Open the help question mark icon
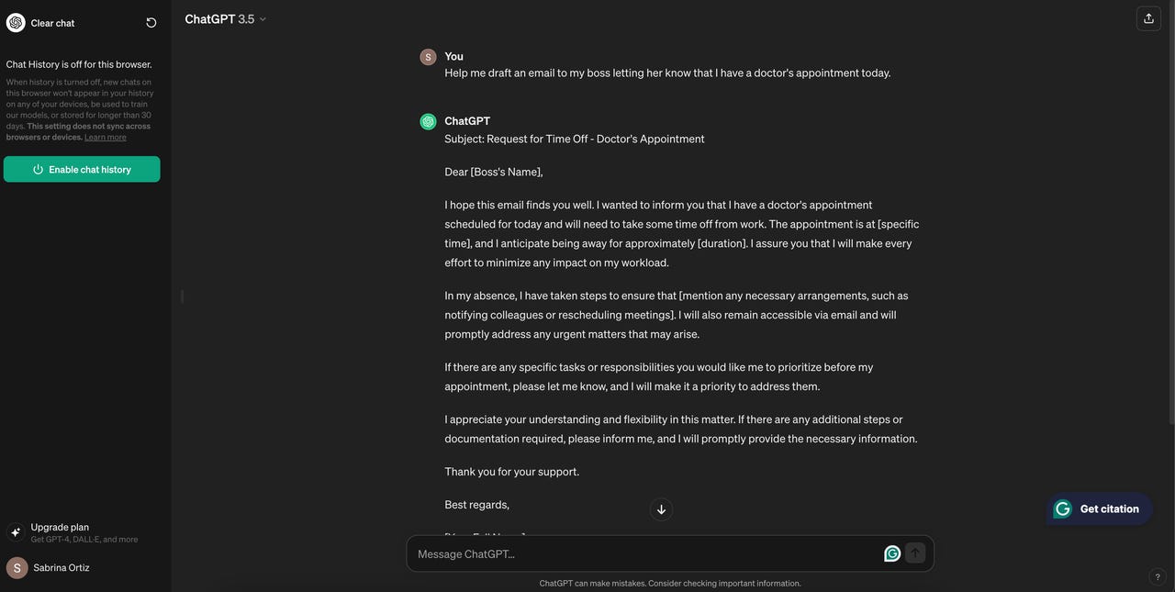Screen dimensions: 1175x592 click(x=1157, y=576)
